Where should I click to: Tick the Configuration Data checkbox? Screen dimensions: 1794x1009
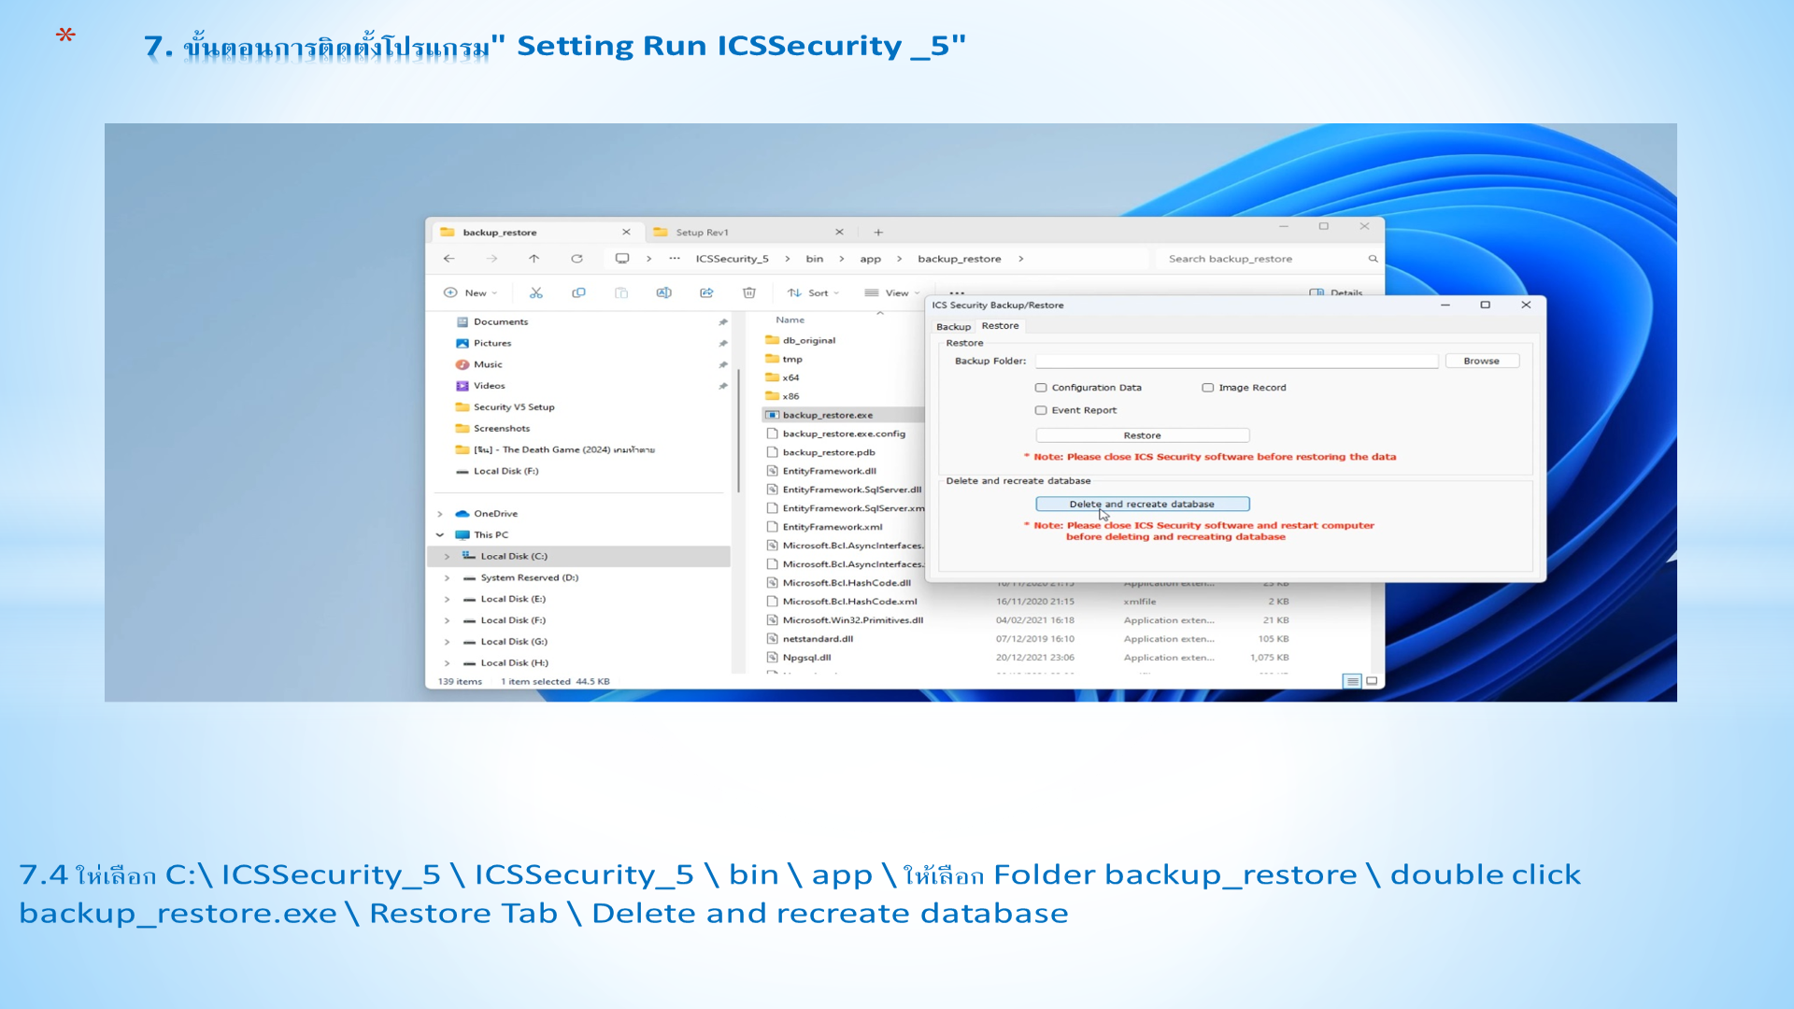tap(1041, 388)
